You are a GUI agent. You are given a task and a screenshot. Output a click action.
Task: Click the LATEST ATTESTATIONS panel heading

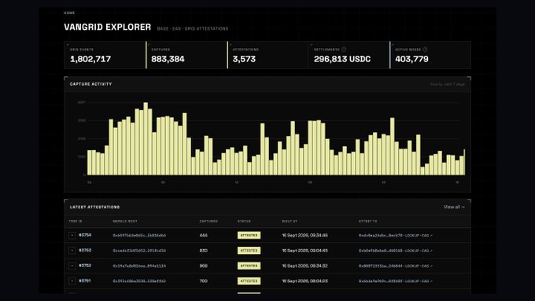tap(94, 207)
